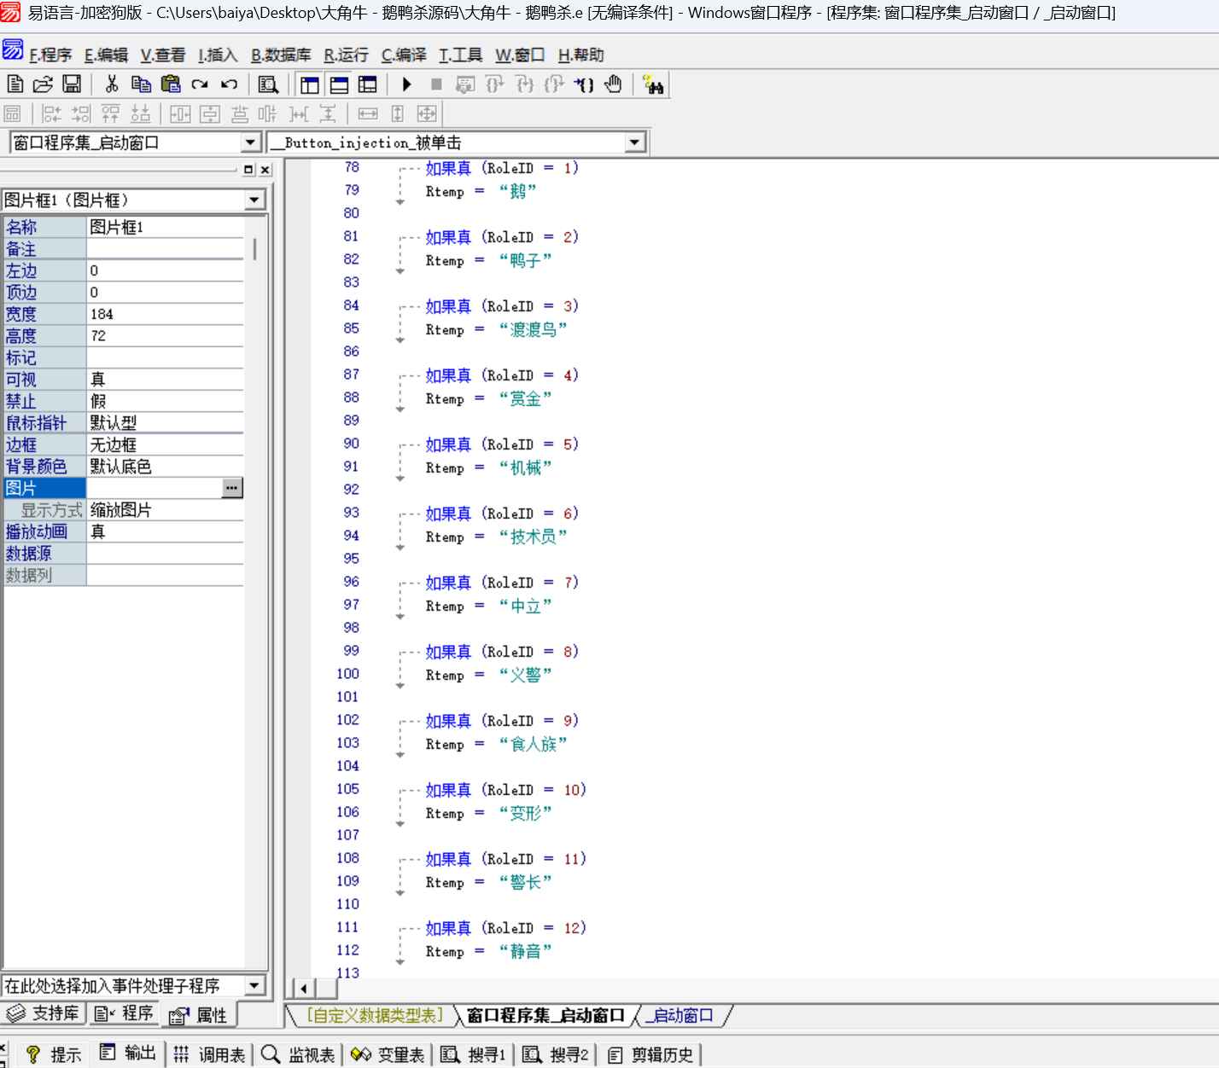
Task: Toggle the 播放动画 property value
Action: pos(164,532)
